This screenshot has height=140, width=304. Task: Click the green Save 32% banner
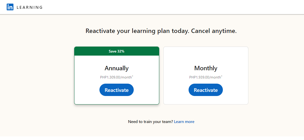(116, 51)
